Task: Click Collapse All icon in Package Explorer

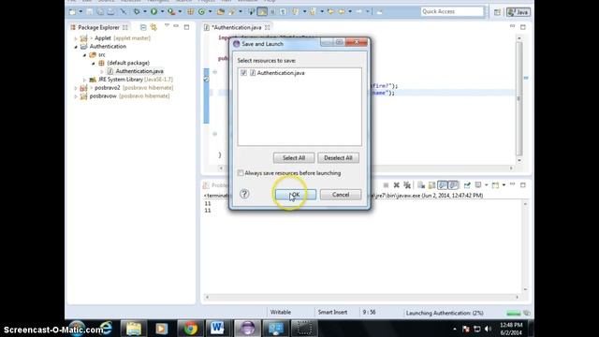Action: click(143, 27)
